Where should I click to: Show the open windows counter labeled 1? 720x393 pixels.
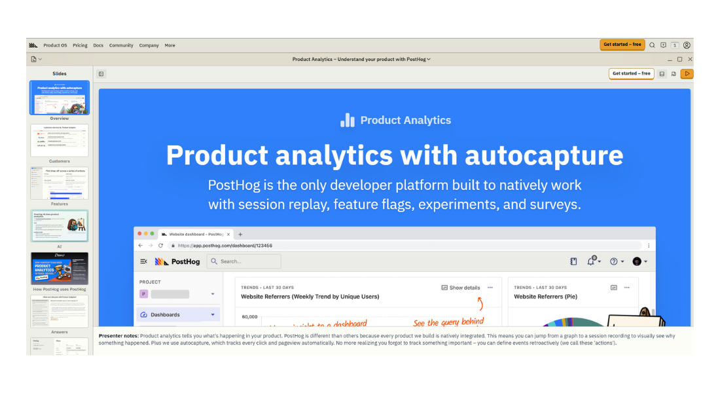point(675,45)
